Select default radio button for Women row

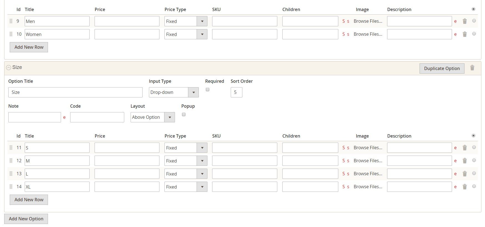click(474, 33)
